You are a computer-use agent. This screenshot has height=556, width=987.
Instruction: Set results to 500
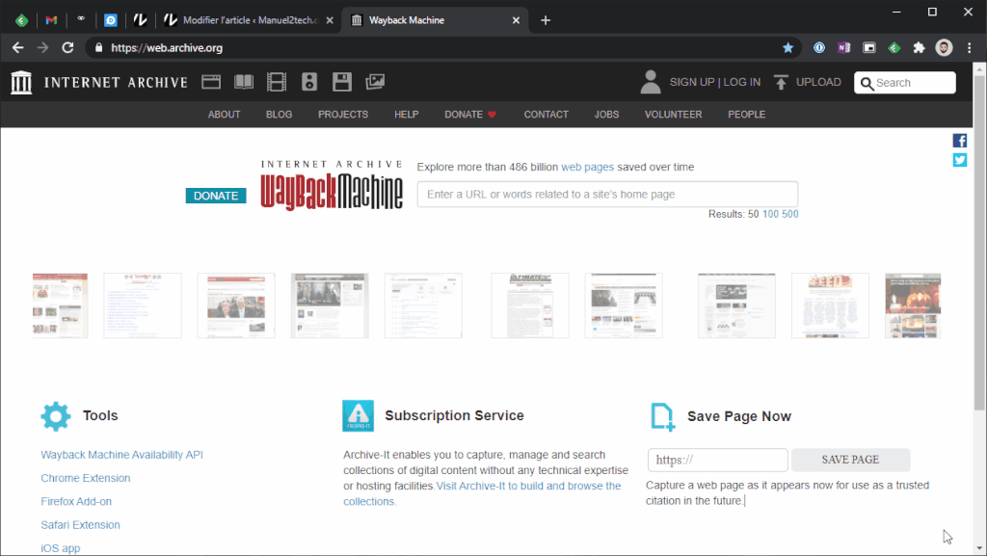pyautogui.click(x=790, y=214)
